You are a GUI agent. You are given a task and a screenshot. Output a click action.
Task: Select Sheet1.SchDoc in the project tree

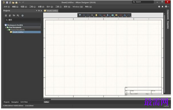(x=25, y=32)
